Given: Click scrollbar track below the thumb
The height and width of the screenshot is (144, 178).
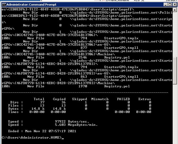Looking at the screenshot, I should (x=175, y=112).
